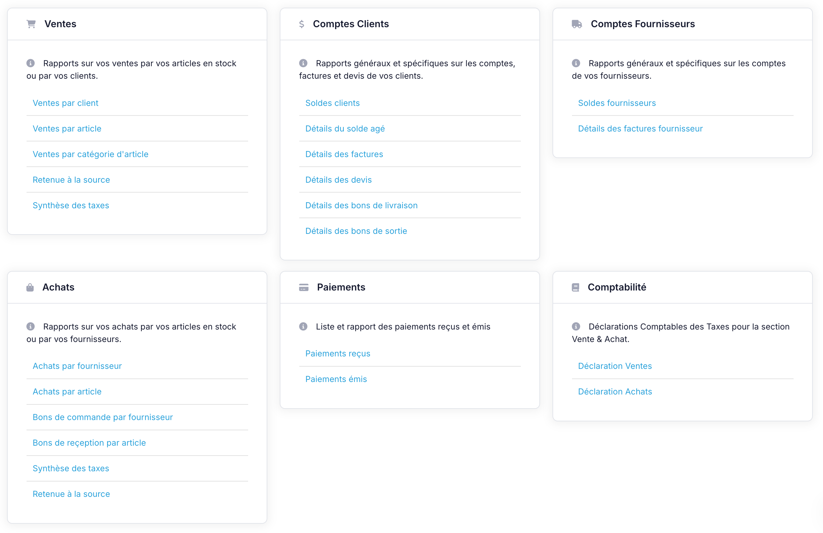Click the shopping bag icon beside Achats
This screenshot has height=533, width=823.
(30, 287)
